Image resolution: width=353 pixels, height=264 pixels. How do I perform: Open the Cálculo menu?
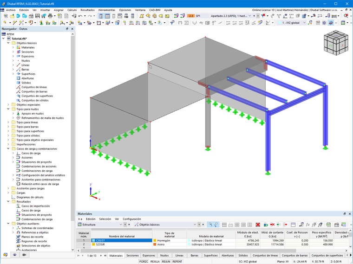(72, 10)
